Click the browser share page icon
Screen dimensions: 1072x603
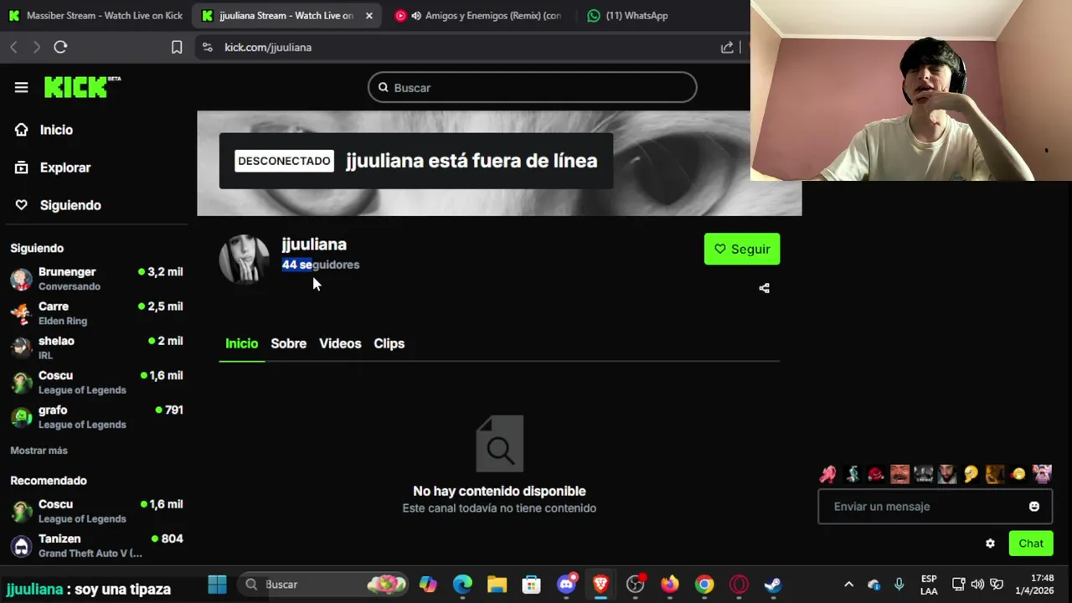(x=727, y=47)
